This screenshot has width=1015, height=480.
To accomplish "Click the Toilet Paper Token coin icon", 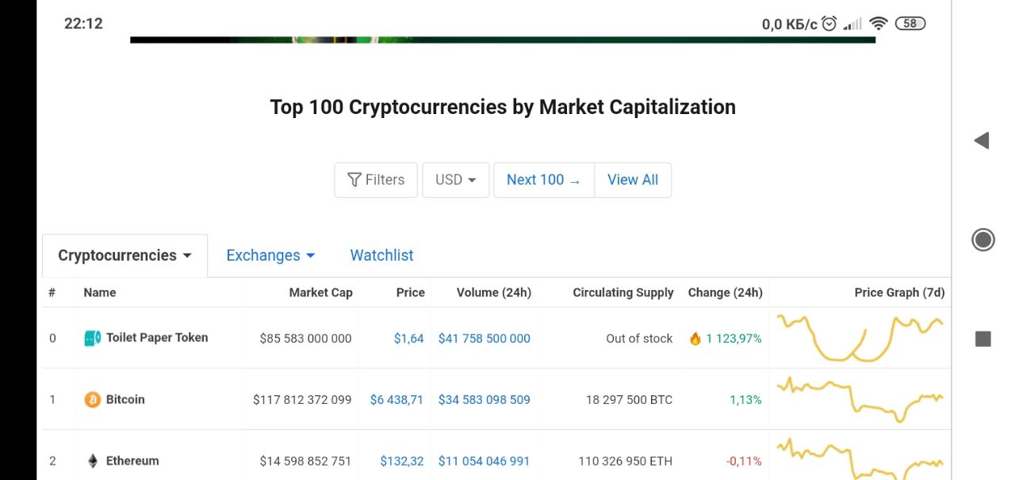I will pyautogui.click(x=93, y=338).
